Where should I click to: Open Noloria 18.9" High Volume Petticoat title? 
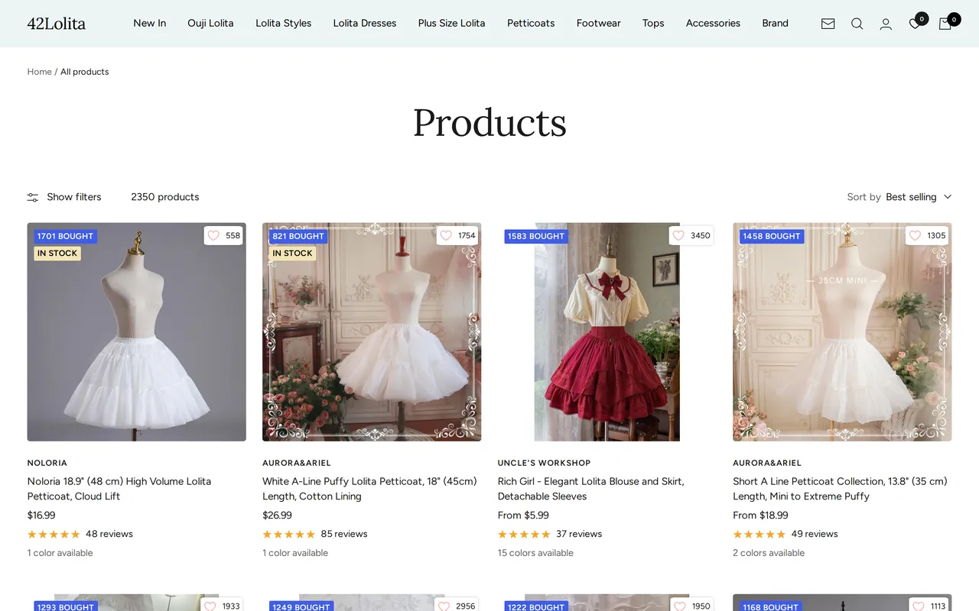coord(119,489)
